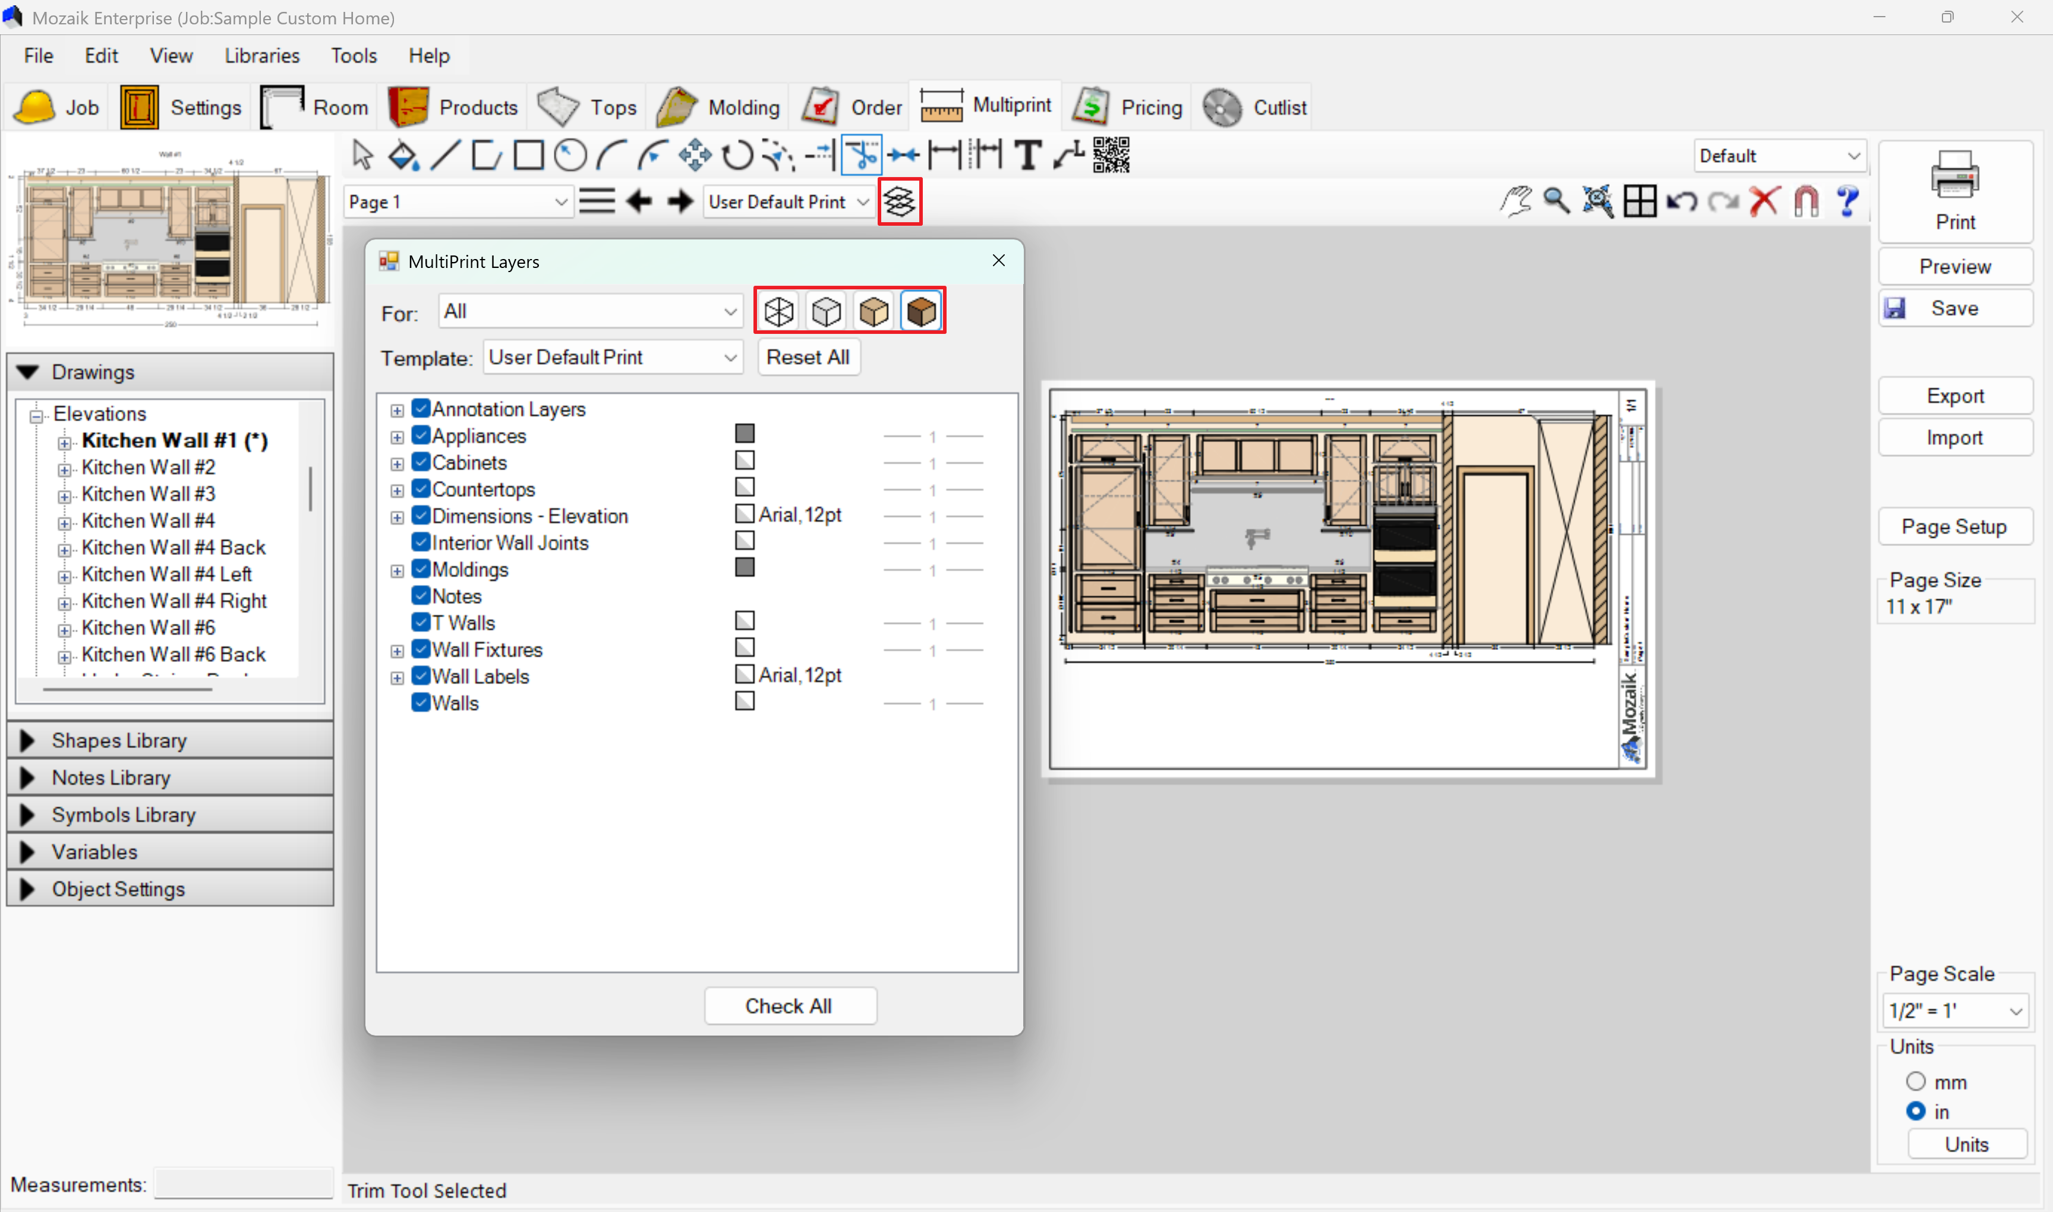Open the Libraries menu
The height and width of the screenshot is (1212, 2053).
tap(261, 55)
